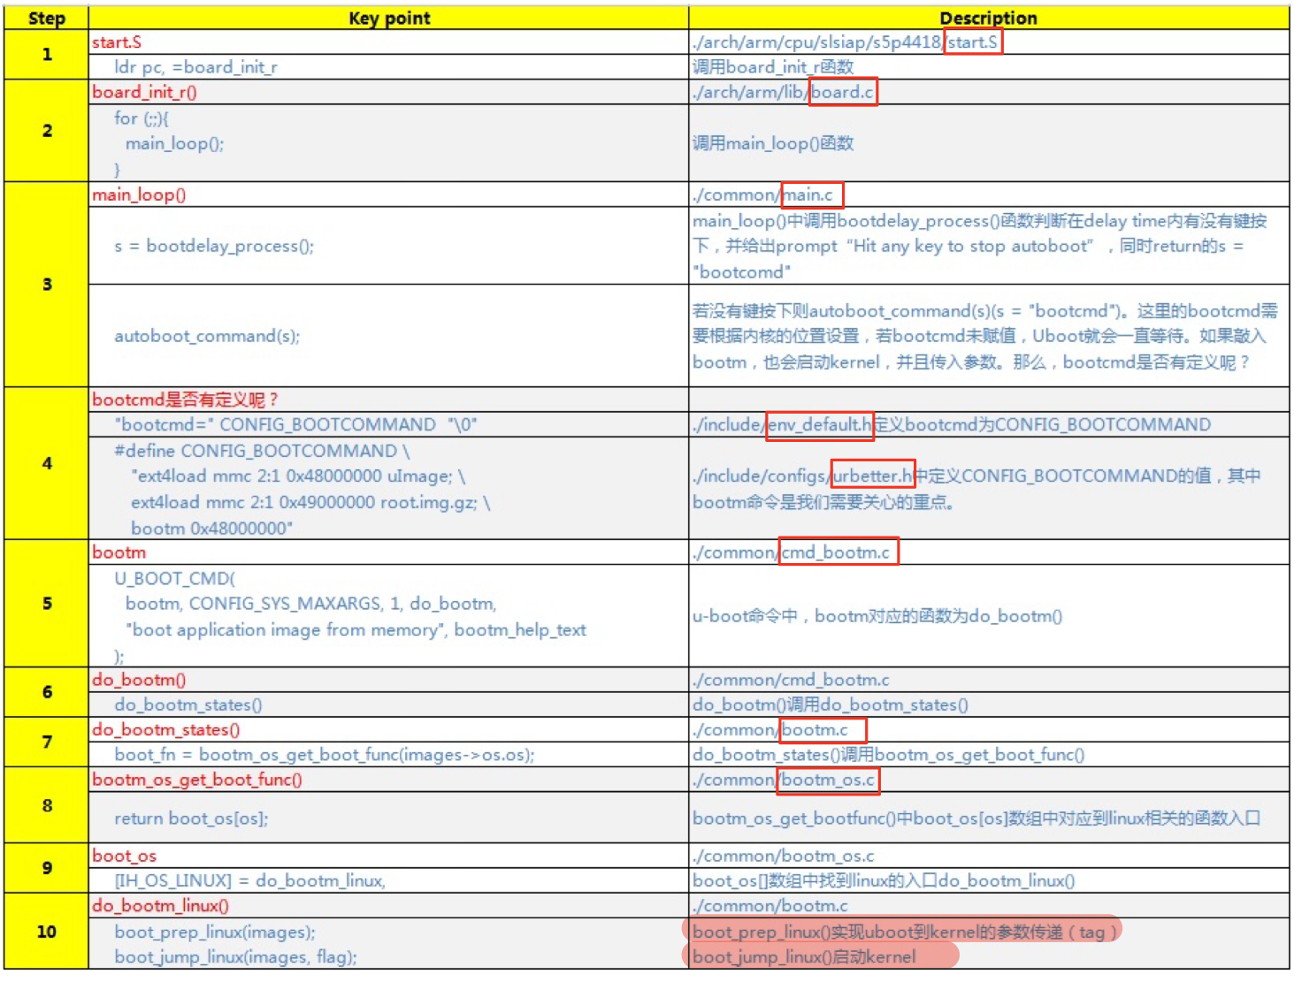The height and width of the screenshot is (982, 1294).
Task: Open the env_default.h highlighted link
Action: click(x=819, y=424)
